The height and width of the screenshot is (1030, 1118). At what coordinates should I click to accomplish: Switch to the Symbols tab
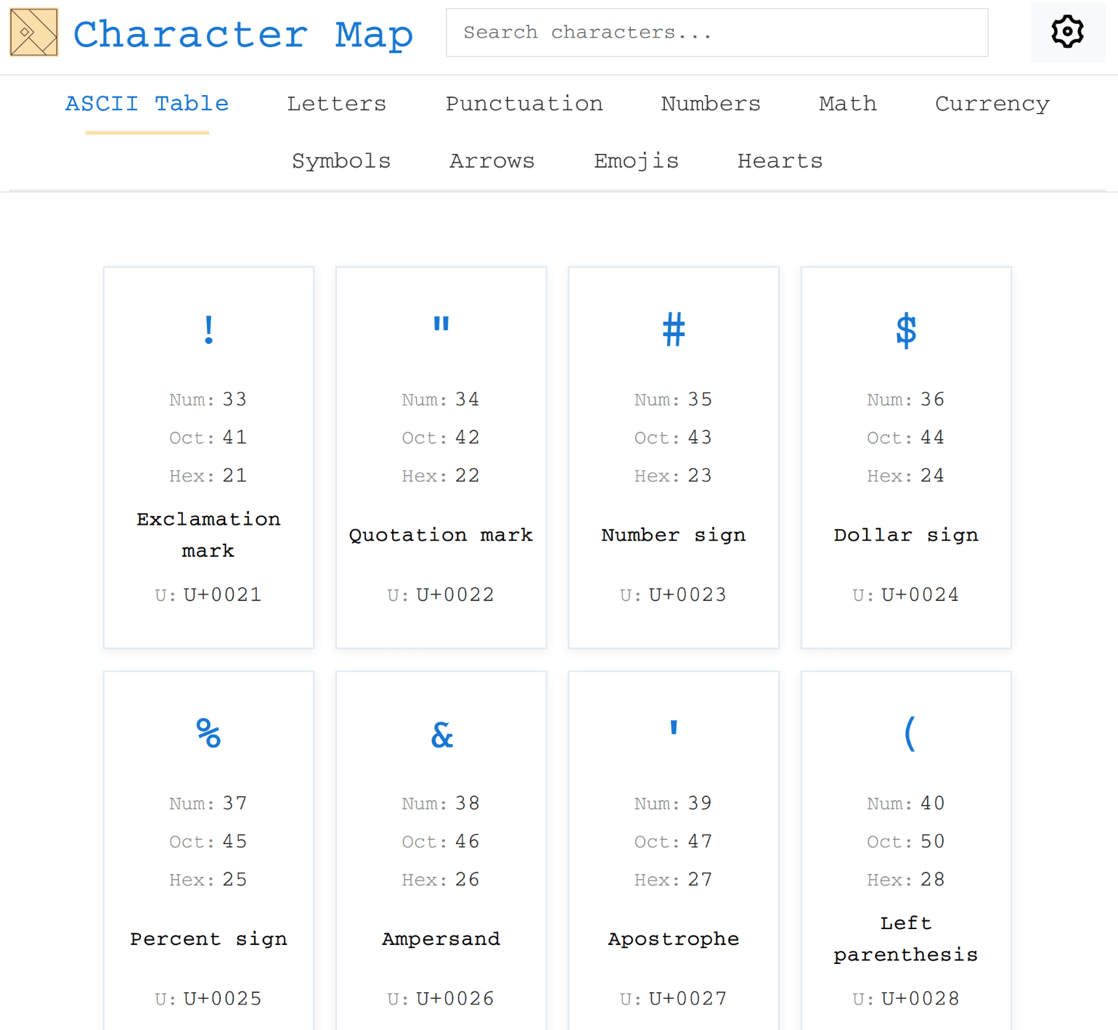(341, 161)
